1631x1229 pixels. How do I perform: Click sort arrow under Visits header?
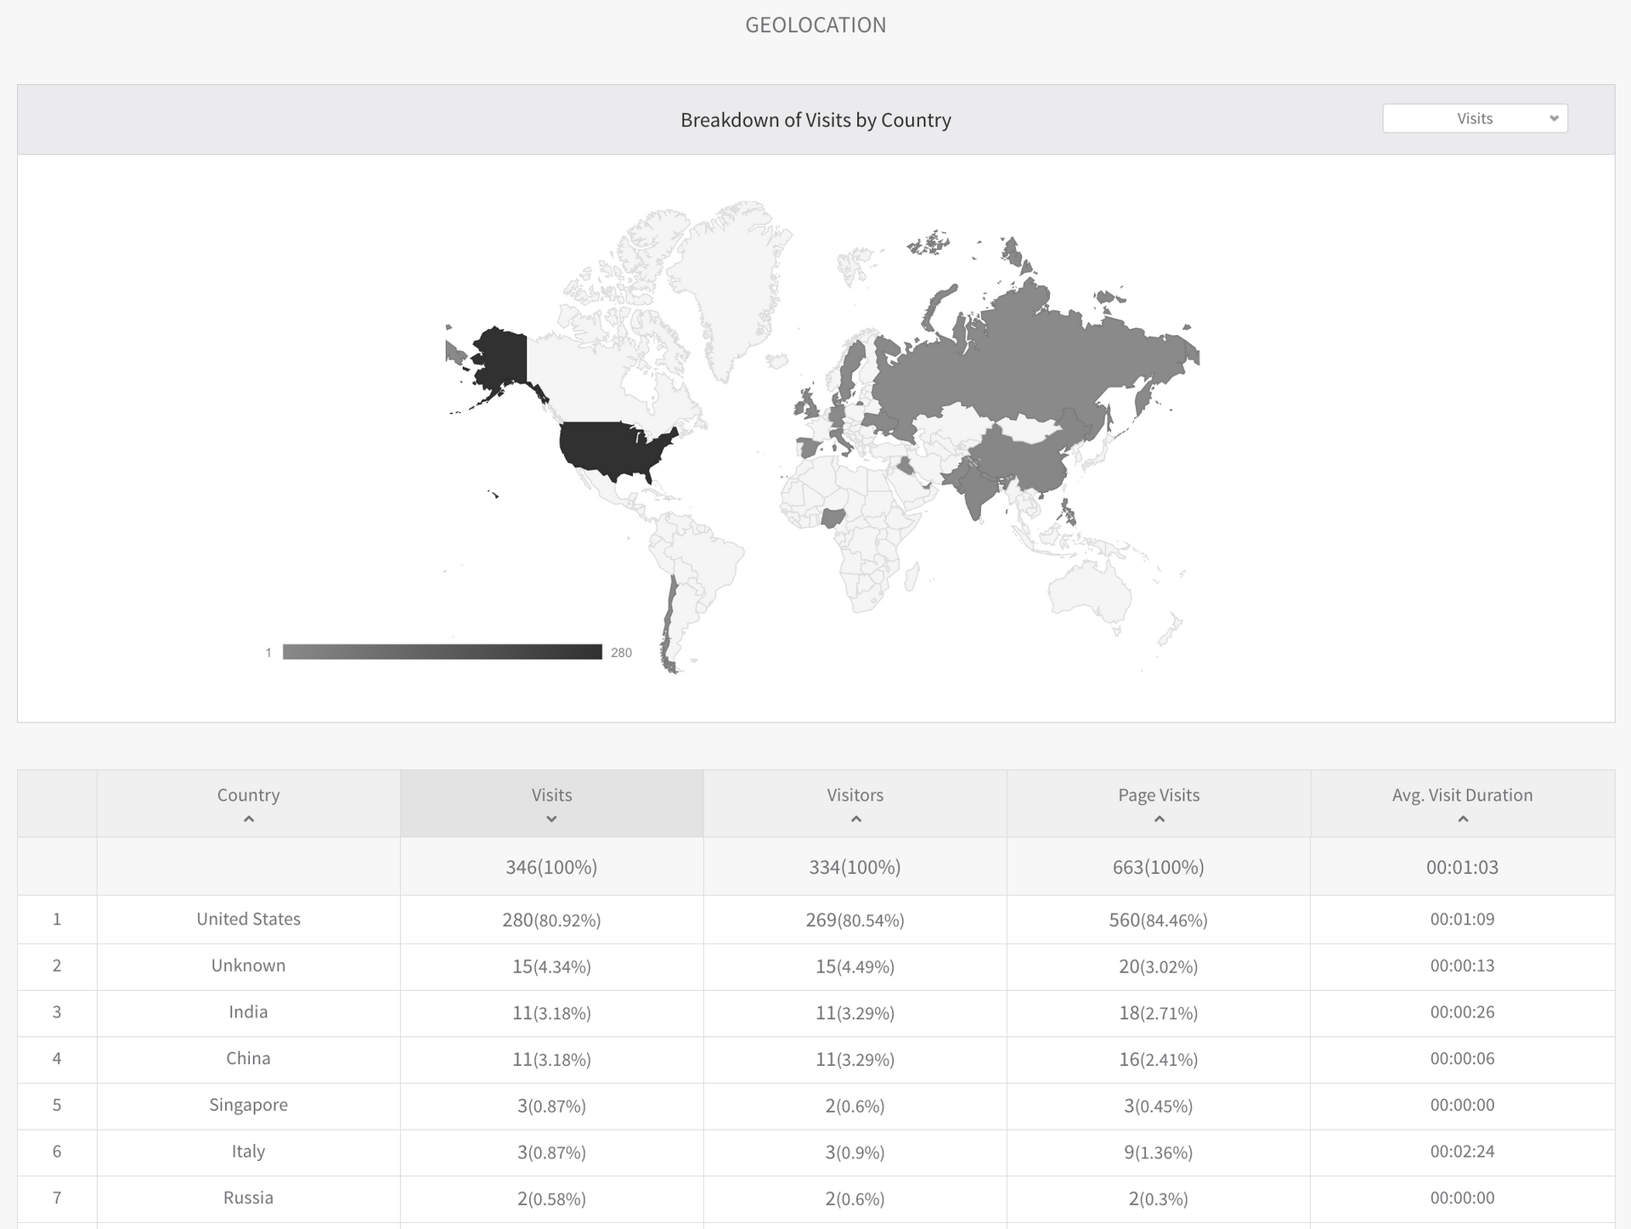click(x=551, y=819)
